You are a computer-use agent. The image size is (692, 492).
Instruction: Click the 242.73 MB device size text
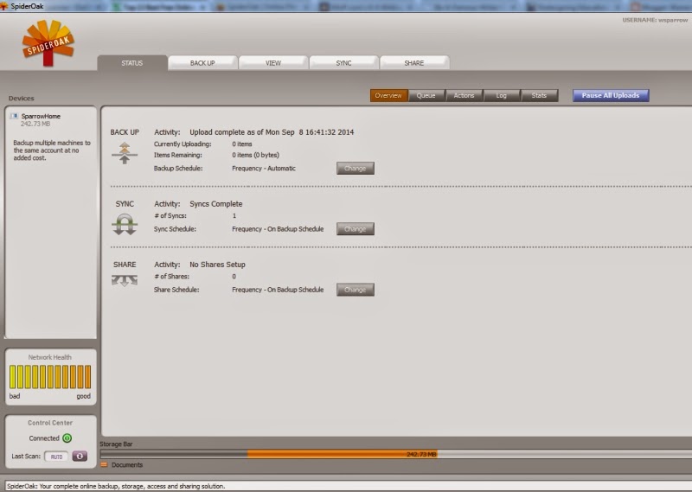click(35, 124)
